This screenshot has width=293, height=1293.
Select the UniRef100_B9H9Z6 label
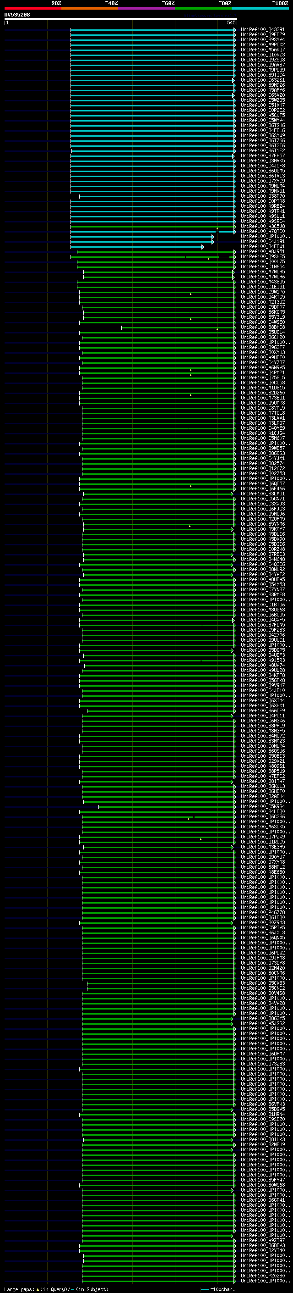pos(262,85)
